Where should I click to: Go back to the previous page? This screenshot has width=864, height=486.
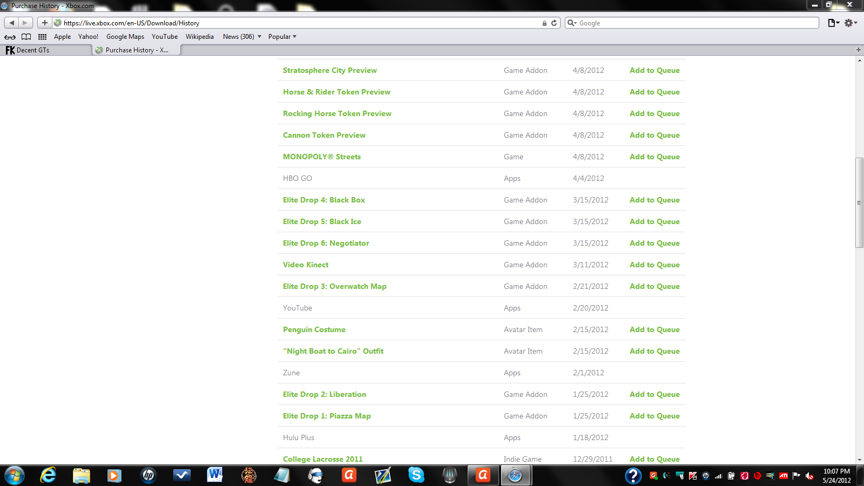click(x=12, y=23)
